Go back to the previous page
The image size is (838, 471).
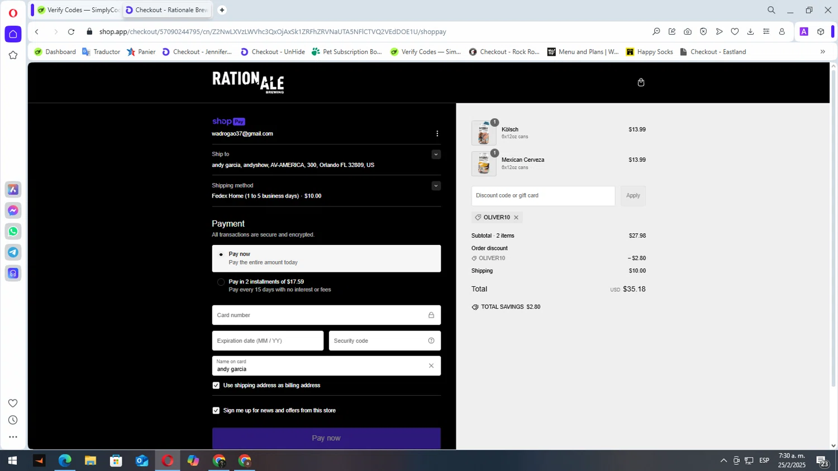pos(37,32)
